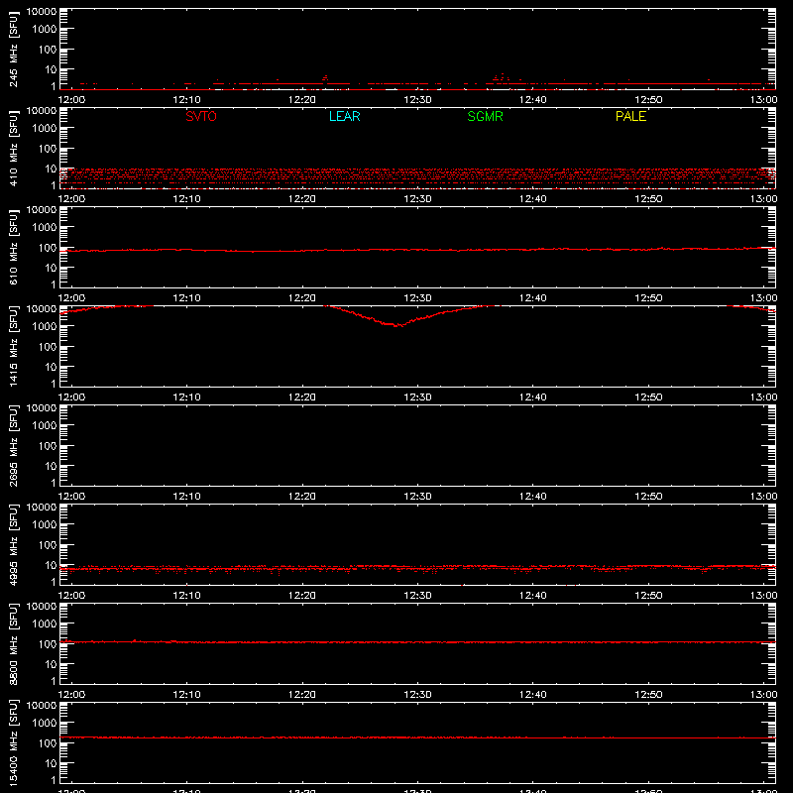Click the small burst near 12:22 in the 245 MHz plot
793x793 pixels.
click(x=325, y=78)
